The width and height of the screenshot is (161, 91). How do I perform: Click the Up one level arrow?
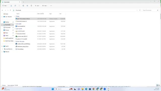click(x=10, y=10)
